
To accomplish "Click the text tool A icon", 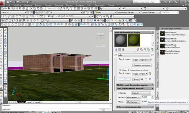I will [x=1, y=88].
